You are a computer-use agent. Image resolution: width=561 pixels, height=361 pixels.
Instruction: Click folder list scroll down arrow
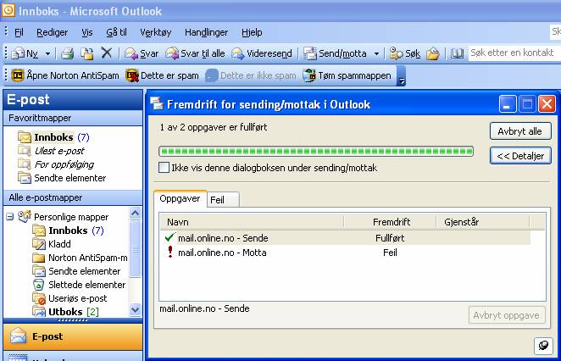click(x=135, y=309)
